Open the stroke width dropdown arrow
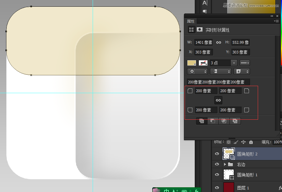The width and height of the screenshot is (282, 192). click(x=234, y=63)
